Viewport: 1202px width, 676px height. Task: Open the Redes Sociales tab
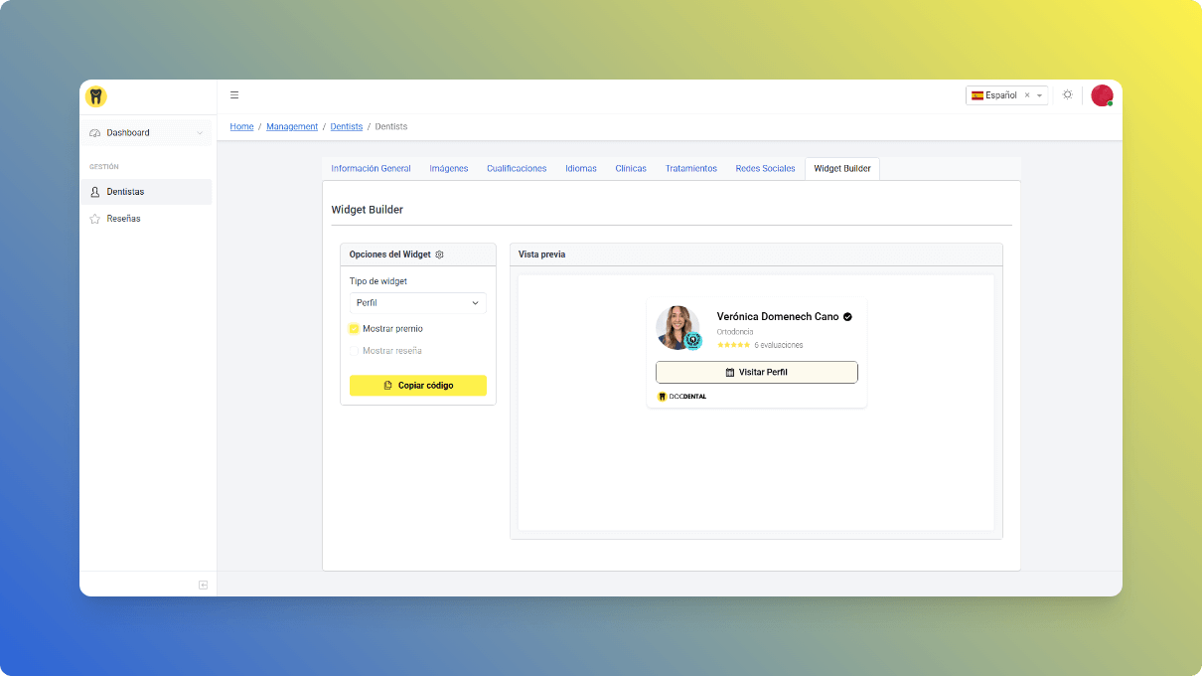pos(765,169)
